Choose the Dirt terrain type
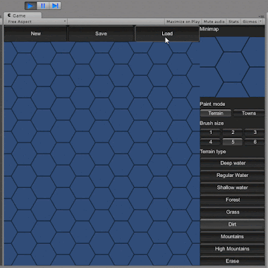The image size is (268, 268). coord(232,224)
